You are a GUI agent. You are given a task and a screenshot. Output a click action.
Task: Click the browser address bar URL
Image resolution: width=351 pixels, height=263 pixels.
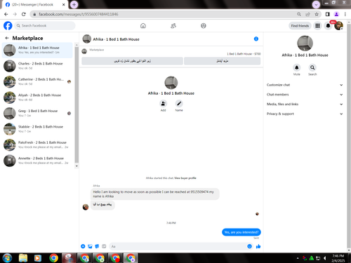click(79, 14)
